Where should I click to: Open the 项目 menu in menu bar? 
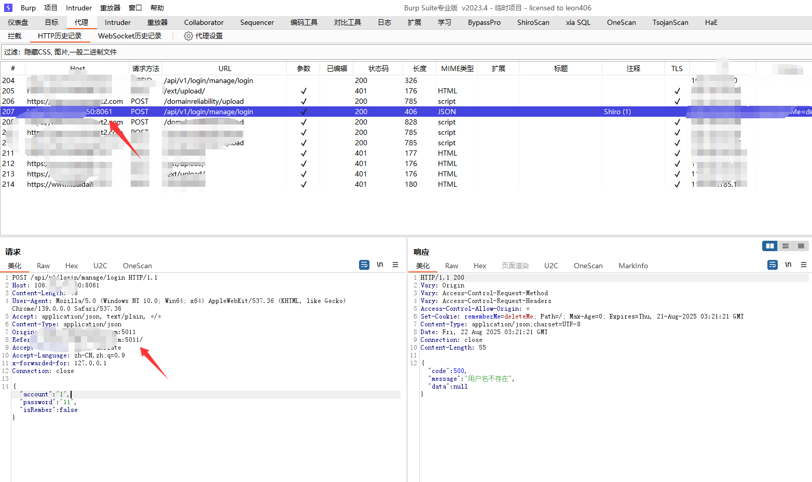point(51,8)
